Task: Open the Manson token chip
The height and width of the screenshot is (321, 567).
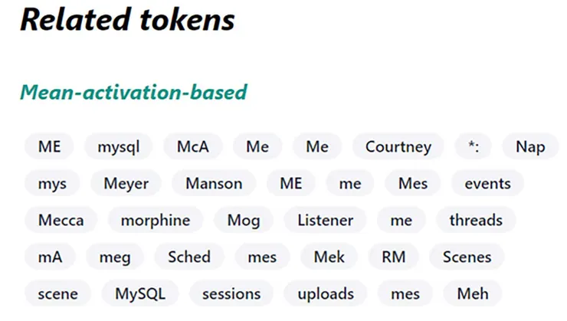Action: point(214,183)
